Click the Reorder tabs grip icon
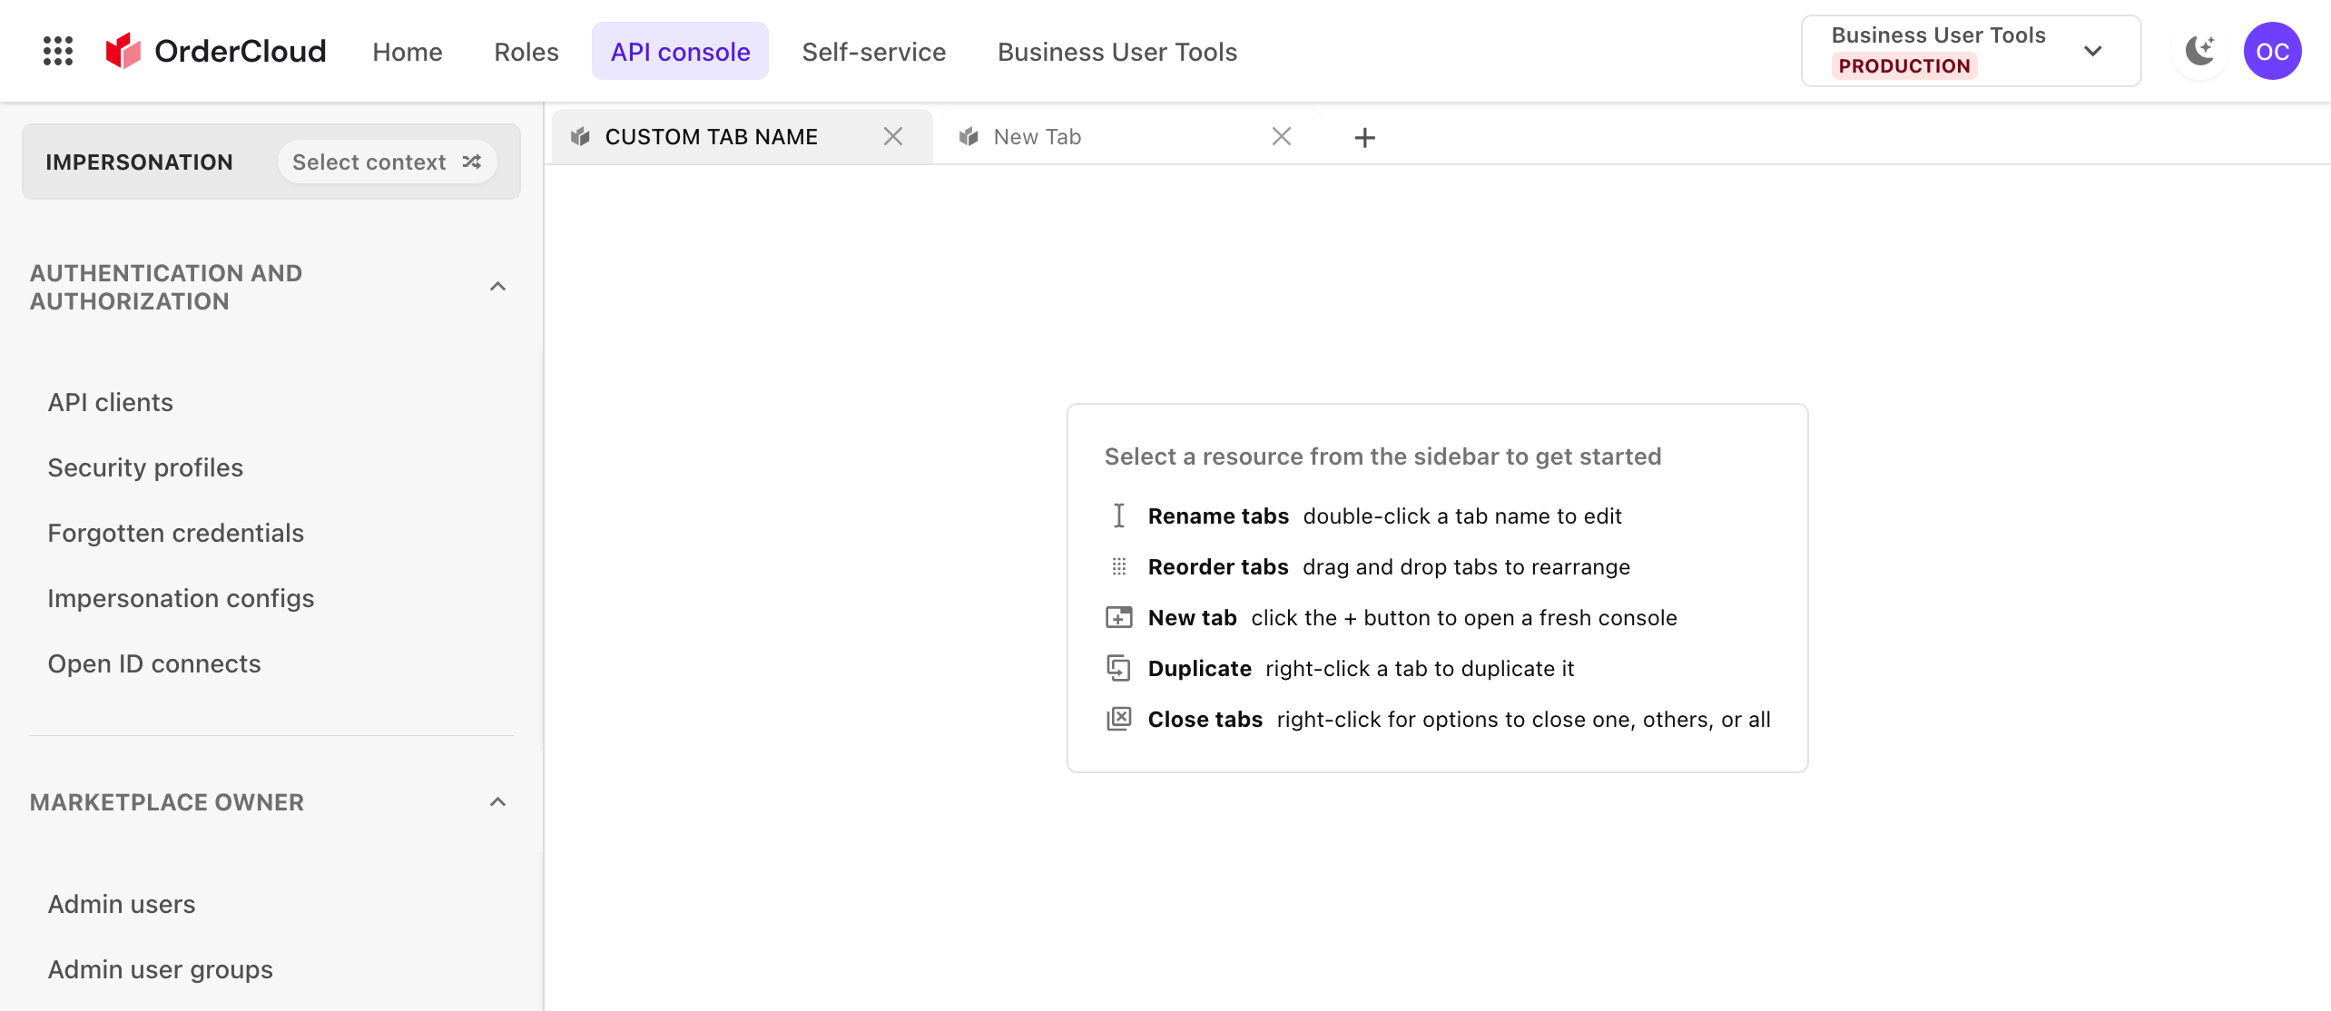The width and height of the screenshot is (2331, 1011). point(1118,566)
